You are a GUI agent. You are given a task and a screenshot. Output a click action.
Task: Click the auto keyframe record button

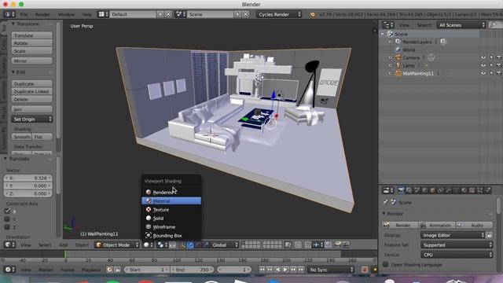point(365,270)
